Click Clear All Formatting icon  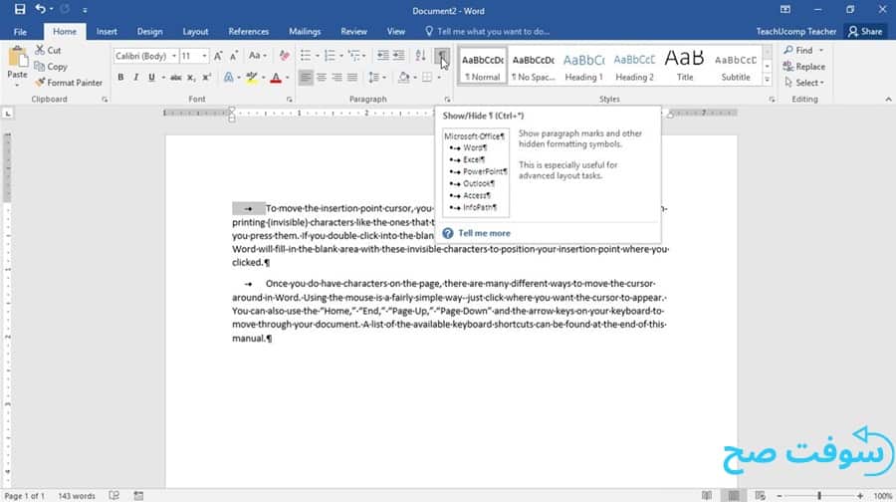[x=284, y=56]
